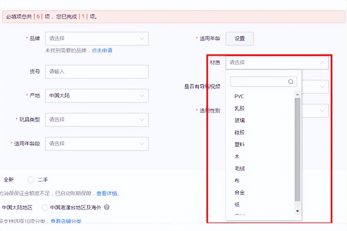
Task: Click the 设置 button for 适用年龄
Action: [240, 38]
